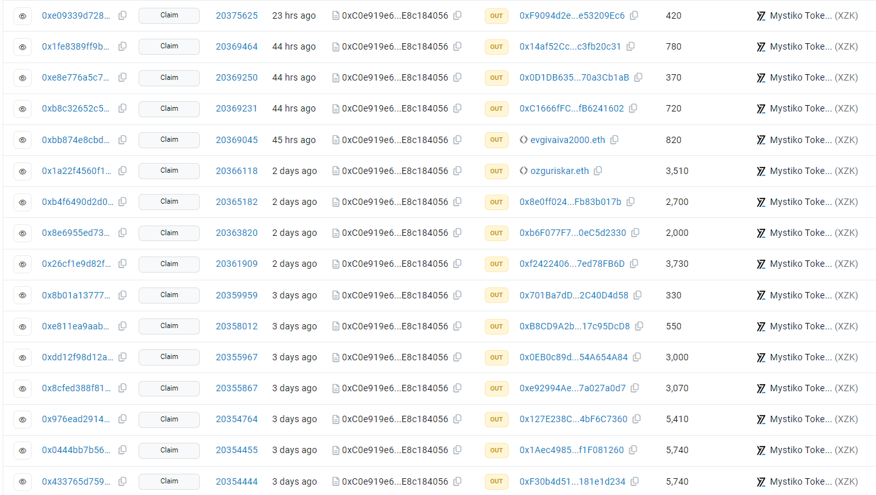Viewport: 876px width, 495px height.
Task: Open address 0x0EB0c89d...54A654A84
Action: point(574,357)
